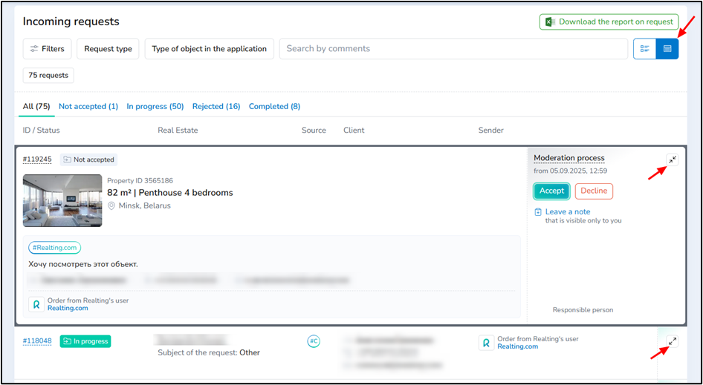The width and height of the screenshot is (703, 385).
Task: Open the Rejected (16) tab
Action: pos(216,106)
